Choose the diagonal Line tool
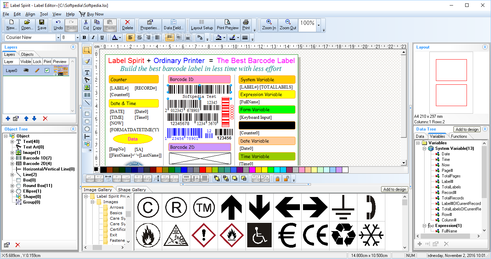Viewport: 491px width, 259px height. point(87,103)
